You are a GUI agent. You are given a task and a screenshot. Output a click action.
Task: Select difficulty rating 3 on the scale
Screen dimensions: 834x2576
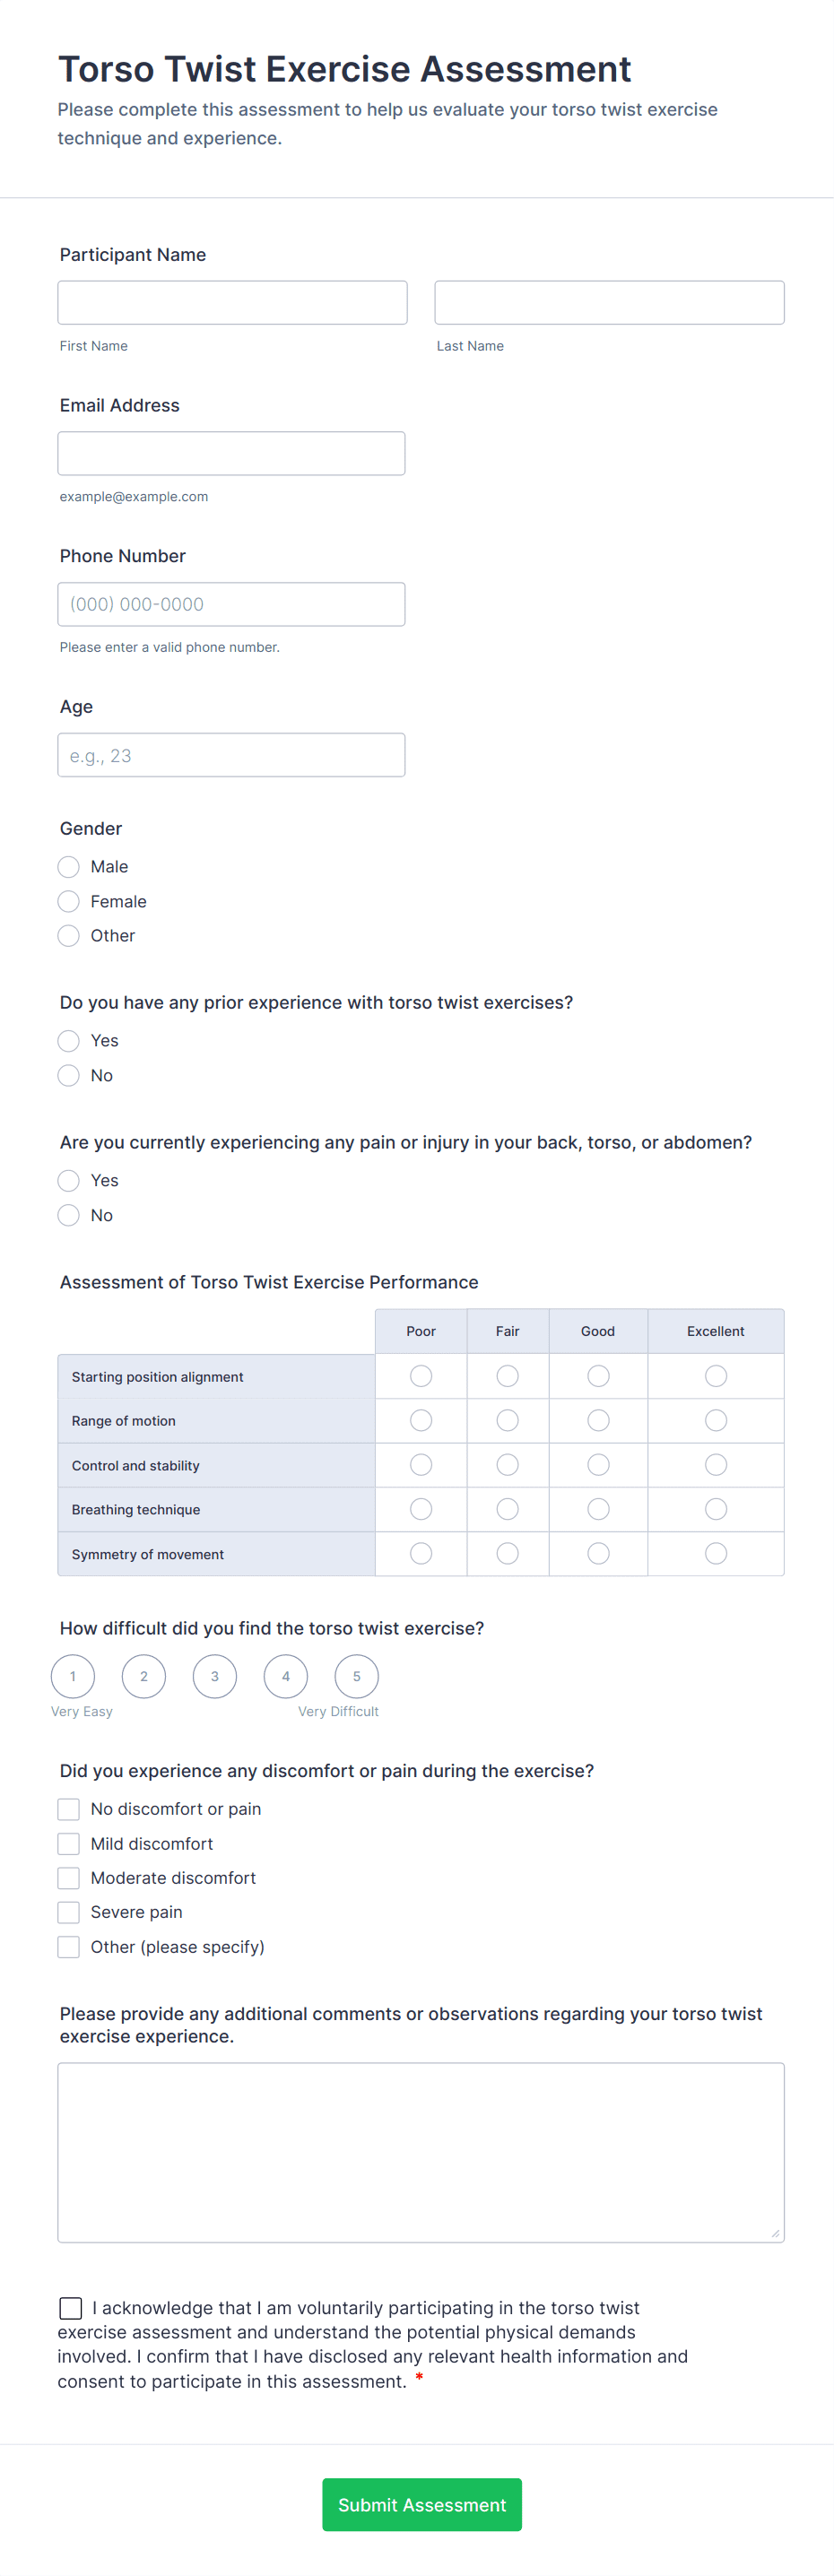[x=214, y=1676]
